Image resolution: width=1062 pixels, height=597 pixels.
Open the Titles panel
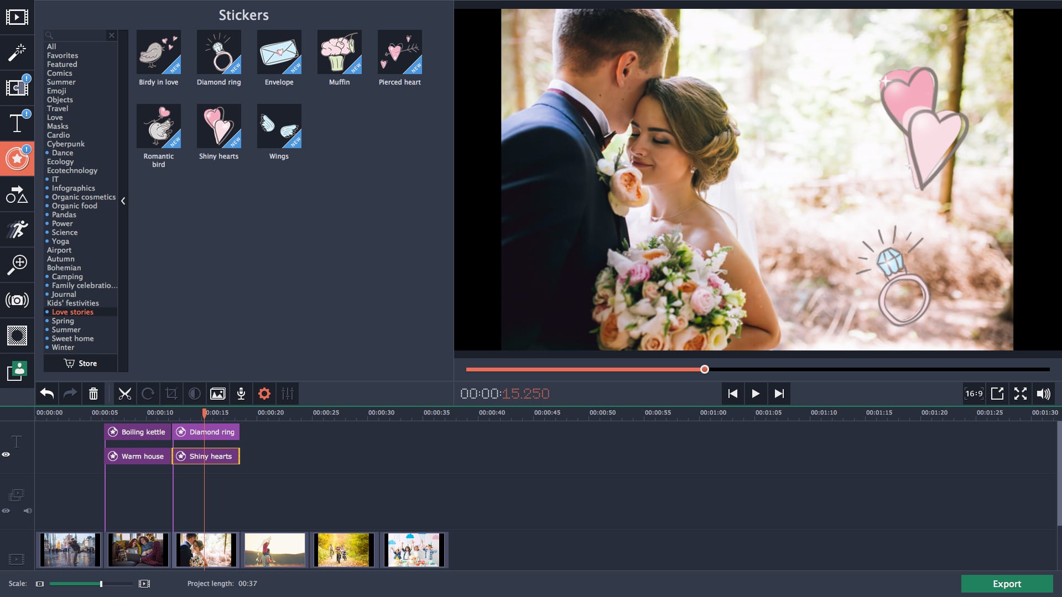click(x=17, y=123)
